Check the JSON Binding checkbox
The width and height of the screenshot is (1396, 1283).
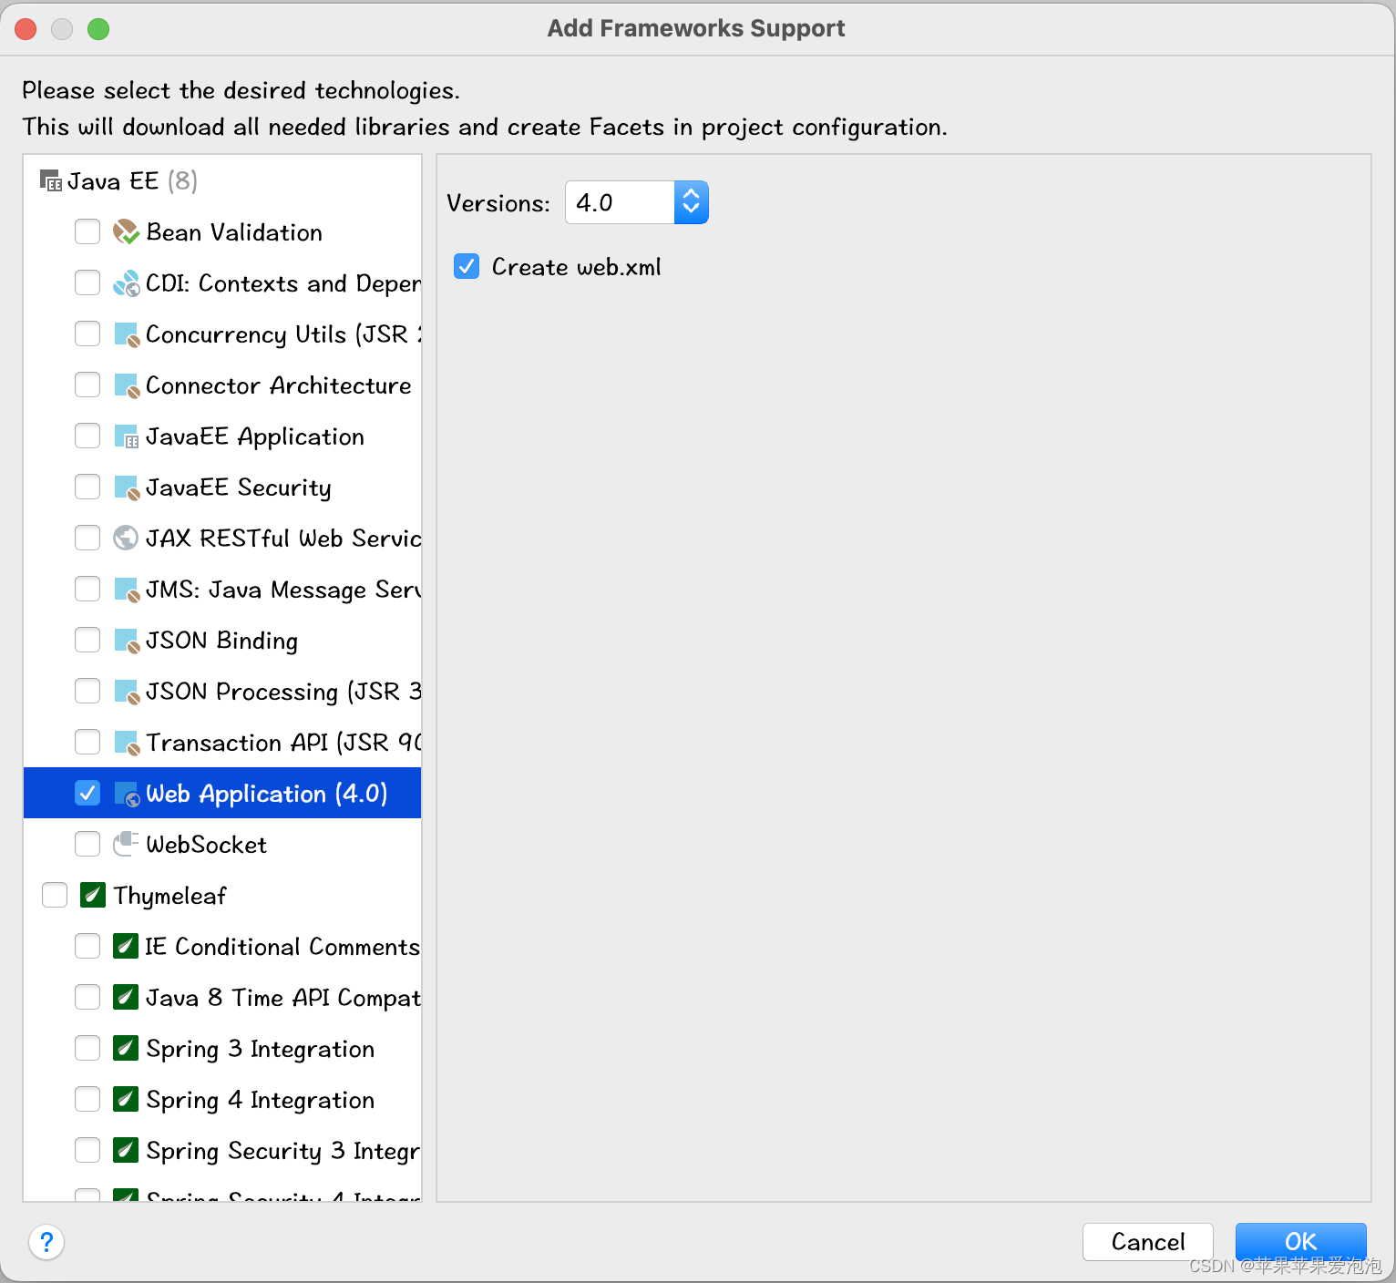click(x=87, y=640)
